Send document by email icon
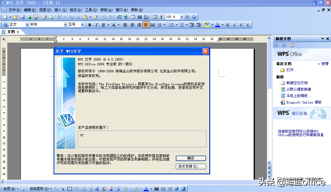The width and height of the screenshot is (331, 192). (x=29, y=17)
